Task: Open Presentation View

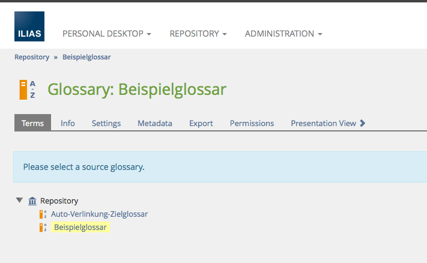Action: pos(327,123)
